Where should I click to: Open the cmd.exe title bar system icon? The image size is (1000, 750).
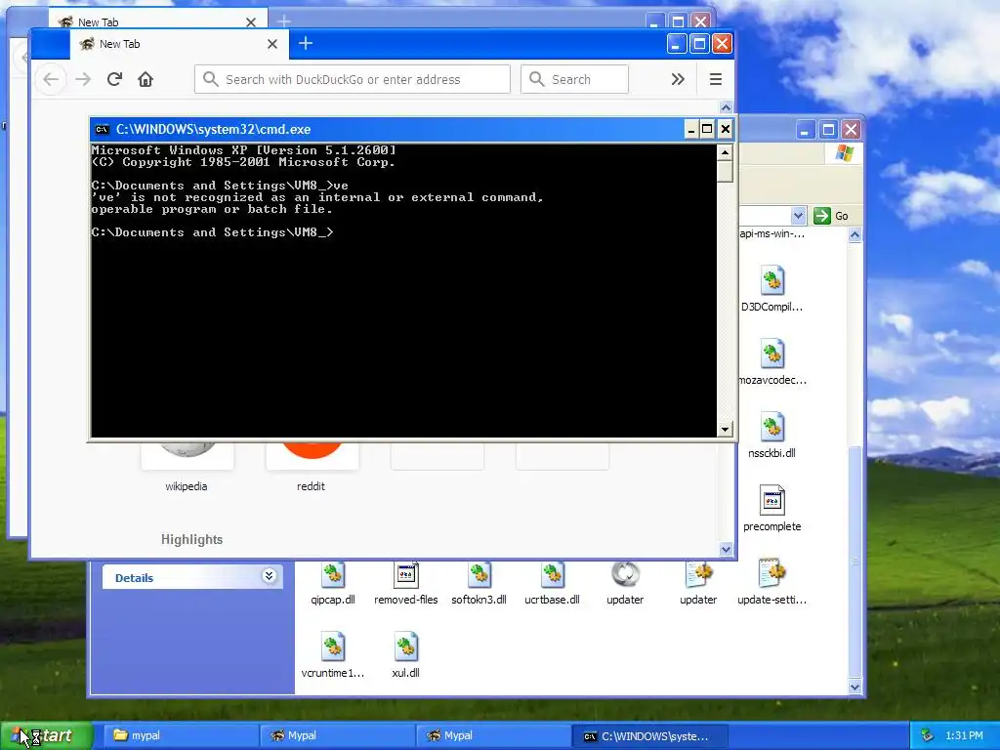pyautogui.click(x=102, y=130)
